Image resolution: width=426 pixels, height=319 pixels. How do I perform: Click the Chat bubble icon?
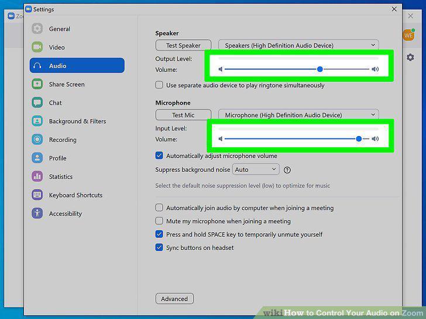(37, 103)
